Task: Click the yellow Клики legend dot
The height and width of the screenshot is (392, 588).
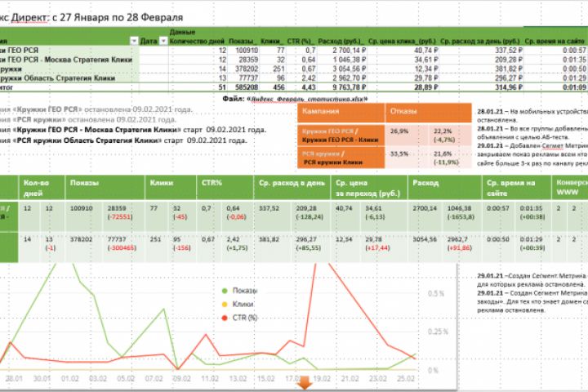Action: (225, 305)
